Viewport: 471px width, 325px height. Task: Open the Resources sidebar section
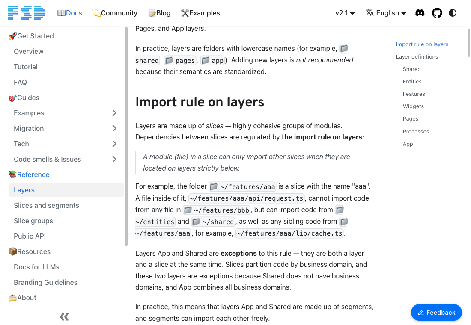pyautogui.click(x=30, y=251)
